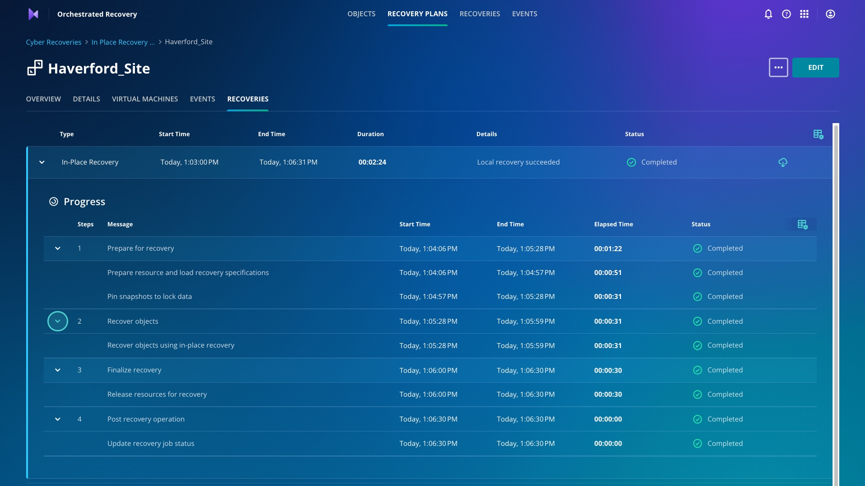Open the more options ellipsis button
Viewport: 865px width, 486px height.
point(778,68)
